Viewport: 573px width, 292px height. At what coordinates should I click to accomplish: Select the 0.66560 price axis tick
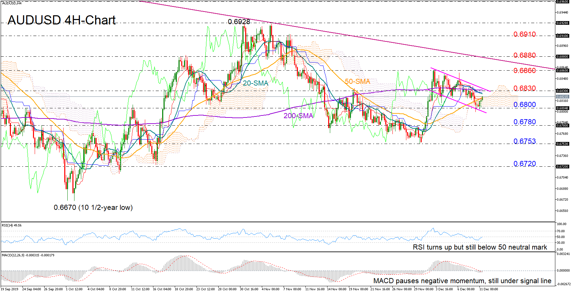coord(562,211)
